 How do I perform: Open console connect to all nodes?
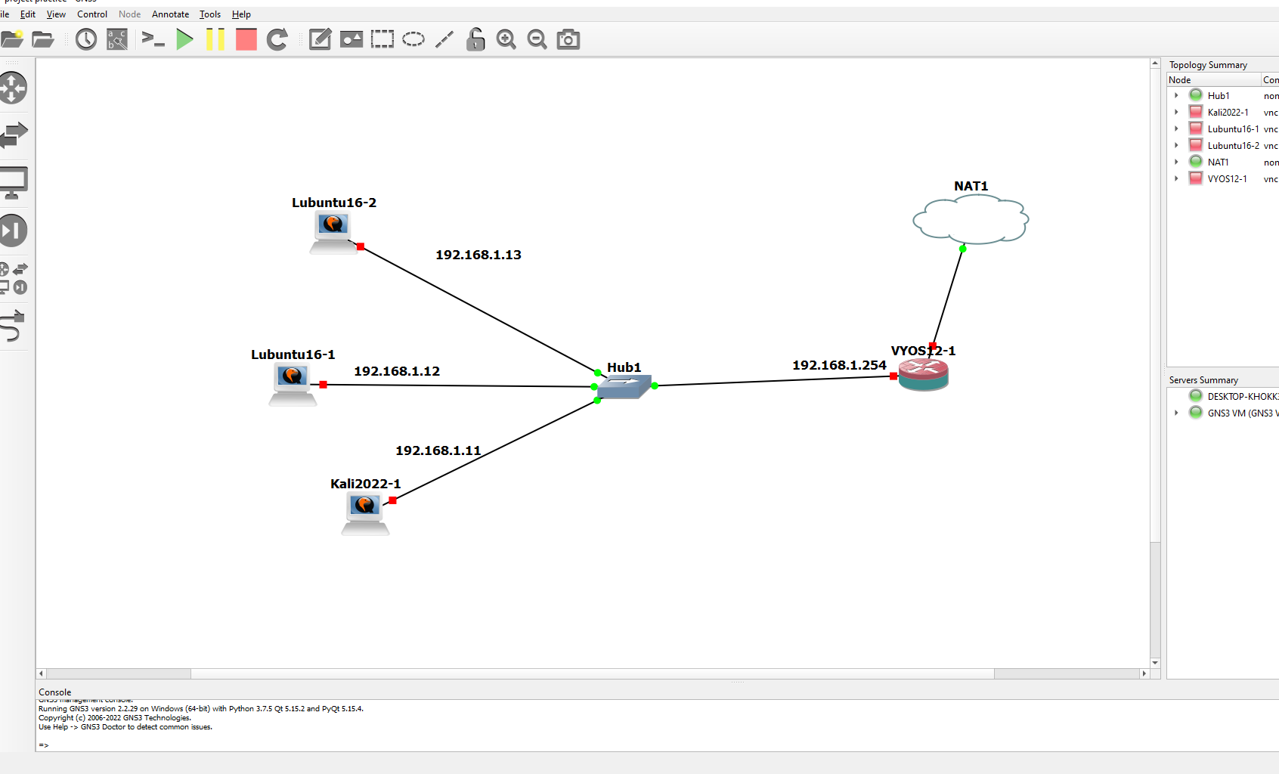point(153,39)
